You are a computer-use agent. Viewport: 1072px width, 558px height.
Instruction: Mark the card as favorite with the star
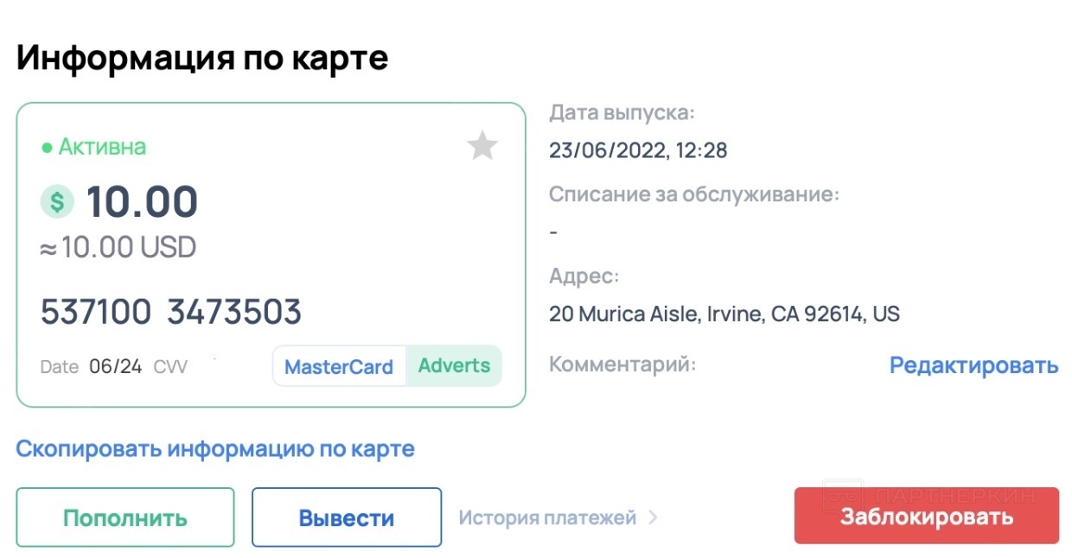(482, 145)
